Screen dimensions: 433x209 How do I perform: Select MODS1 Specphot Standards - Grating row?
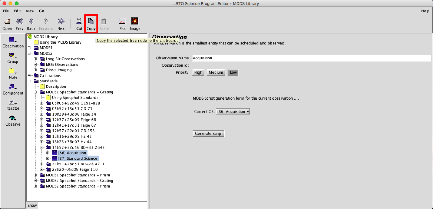pos(79,92)
